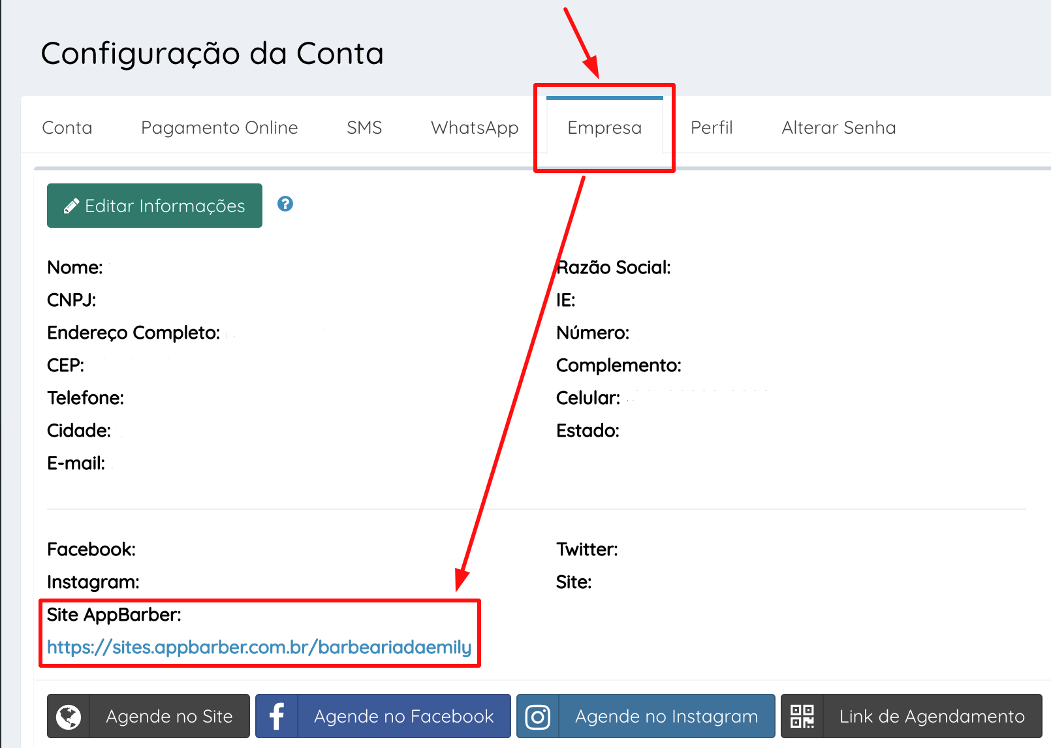Click the pencil icon on Editar Informações
The height and width of the screenshot is (748, 1051).
tap(71, 206)
